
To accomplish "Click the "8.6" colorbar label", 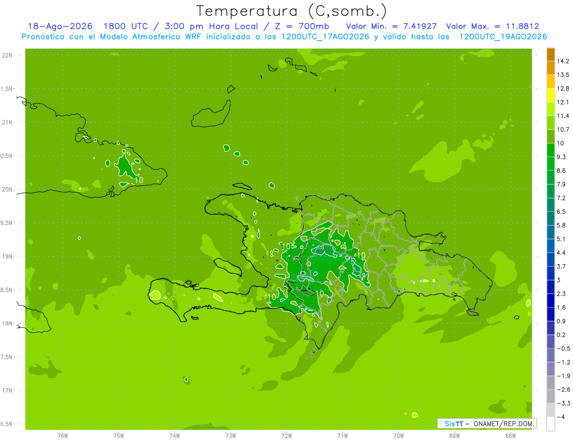I will [562, 171].
